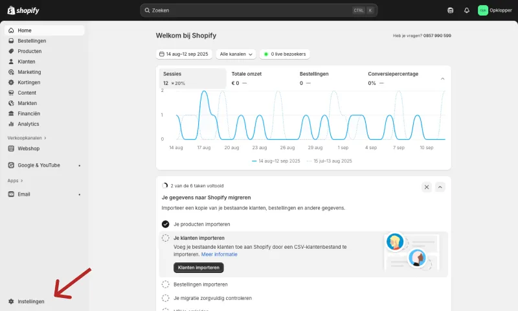Select the Sessies metric tab
This screenshot has width=518, height=311.
(192, 78)
